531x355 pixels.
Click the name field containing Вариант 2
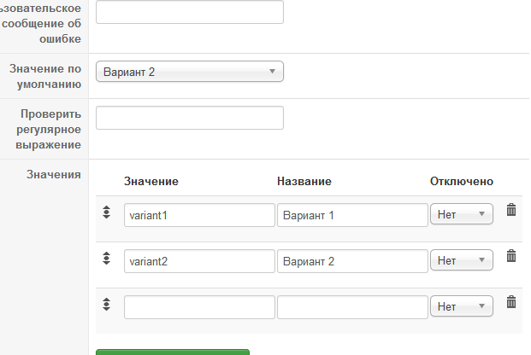click(352, 260)
